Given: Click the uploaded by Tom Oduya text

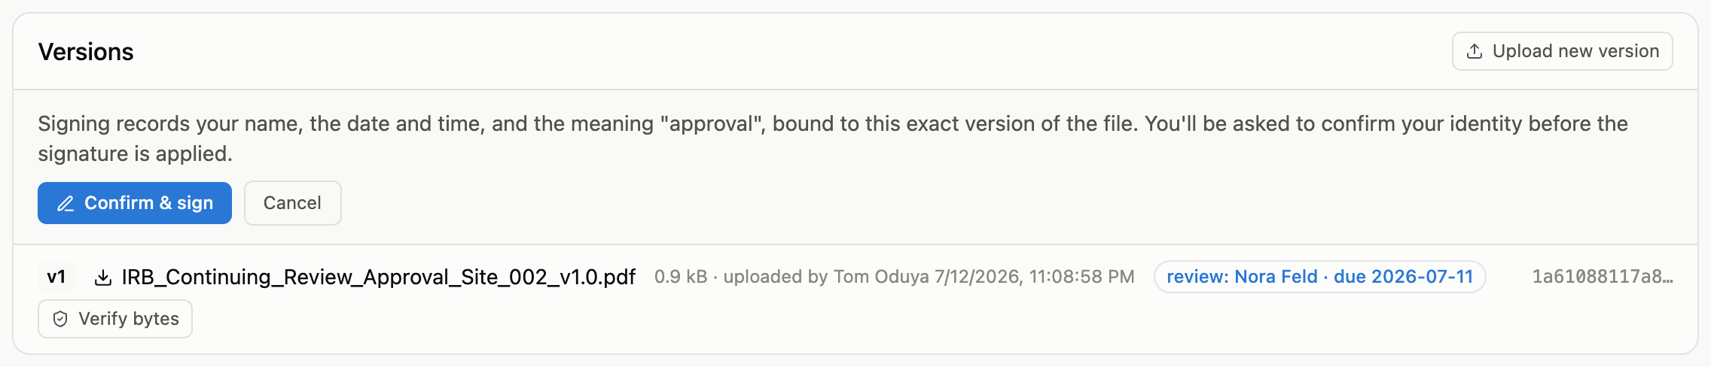Looking at the screenshot, I should point(826,277).
